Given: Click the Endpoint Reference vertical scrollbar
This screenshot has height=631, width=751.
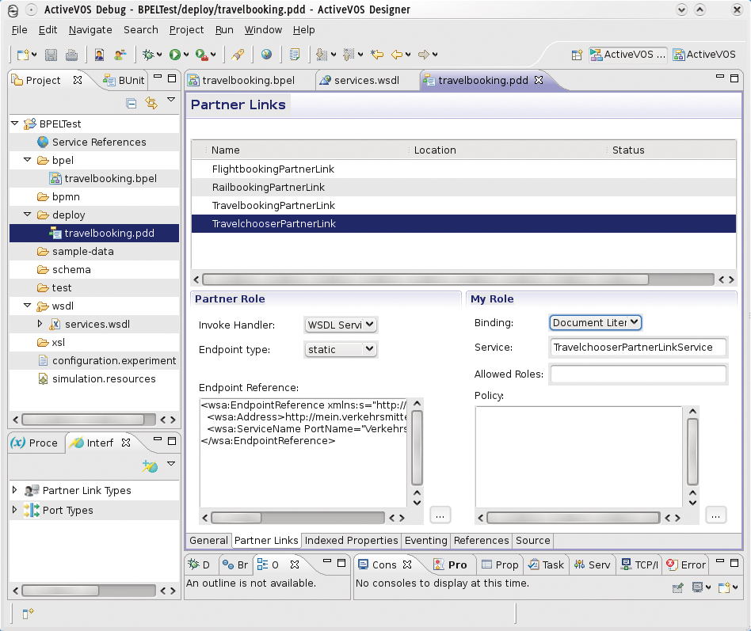Looking at the screenshot, I should [417, 448].
